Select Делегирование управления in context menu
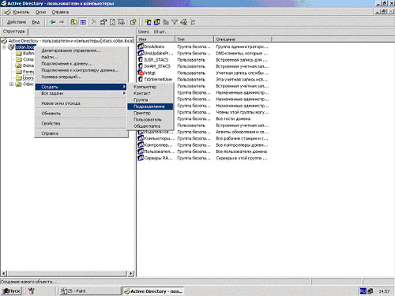 (81, 51)
